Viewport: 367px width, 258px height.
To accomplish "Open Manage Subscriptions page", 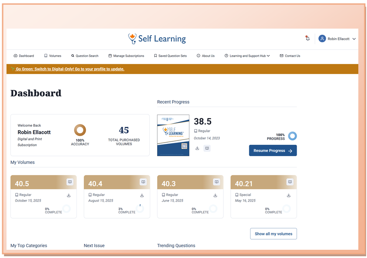I will 126,56.
